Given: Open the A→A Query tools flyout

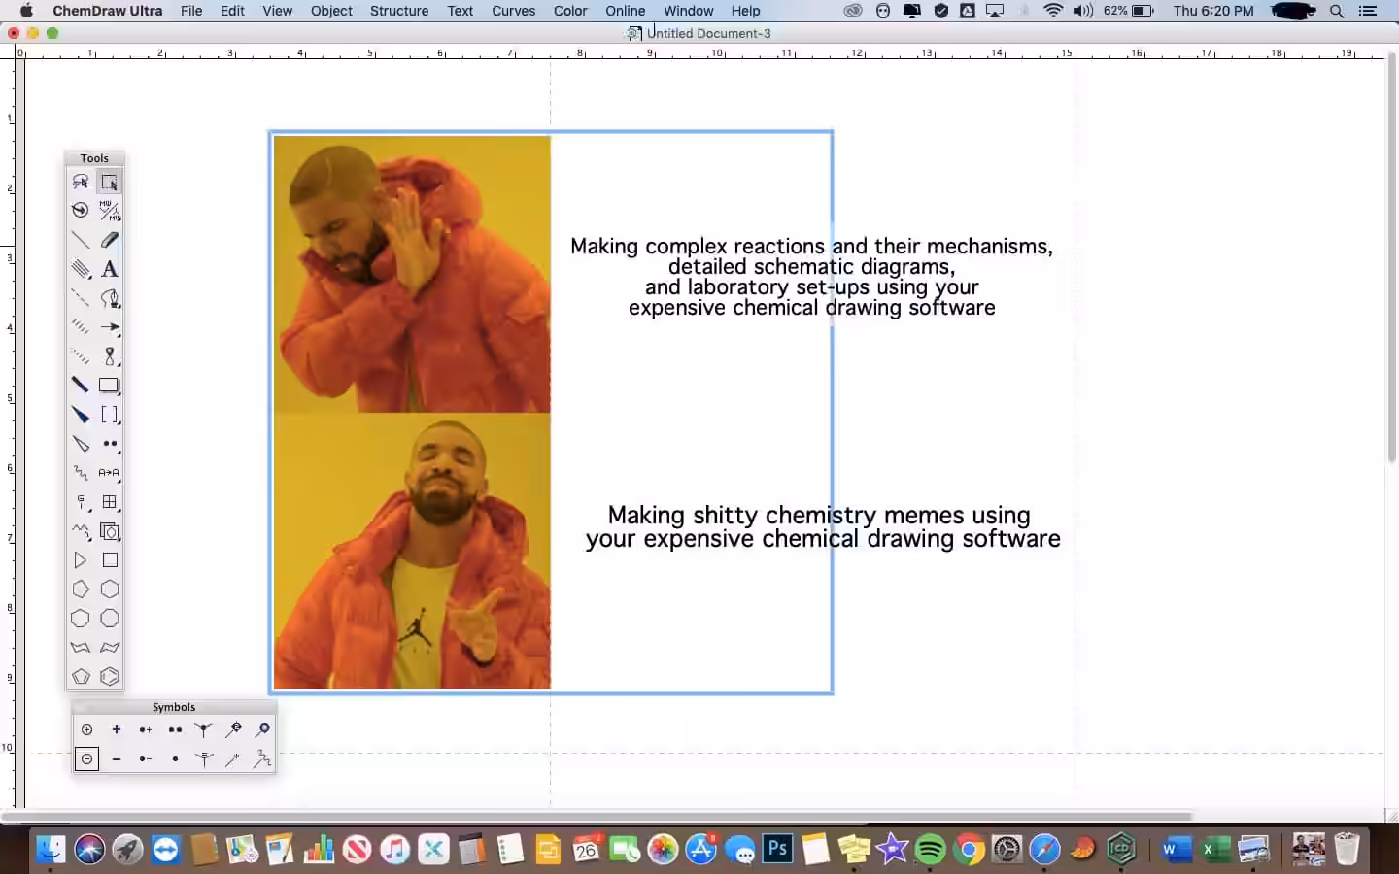Looking at the screenshot, I should (110, 473).
